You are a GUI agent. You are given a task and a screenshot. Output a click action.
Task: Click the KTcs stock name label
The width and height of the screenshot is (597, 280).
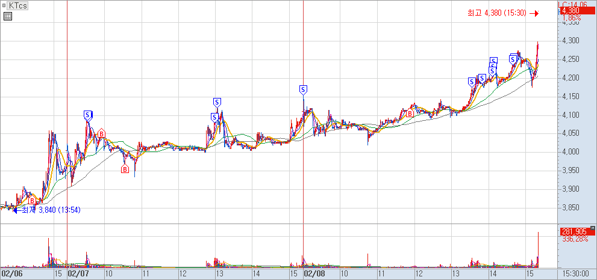coord(19,5)
